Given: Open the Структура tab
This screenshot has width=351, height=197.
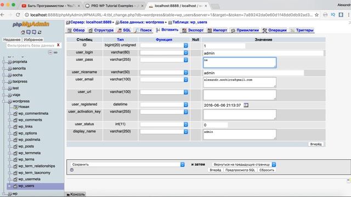Looking at the screenshot, I should [x=101, y=30].
